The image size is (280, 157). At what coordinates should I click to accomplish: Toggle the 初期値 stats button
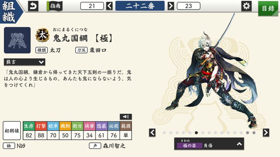point(12,130)
